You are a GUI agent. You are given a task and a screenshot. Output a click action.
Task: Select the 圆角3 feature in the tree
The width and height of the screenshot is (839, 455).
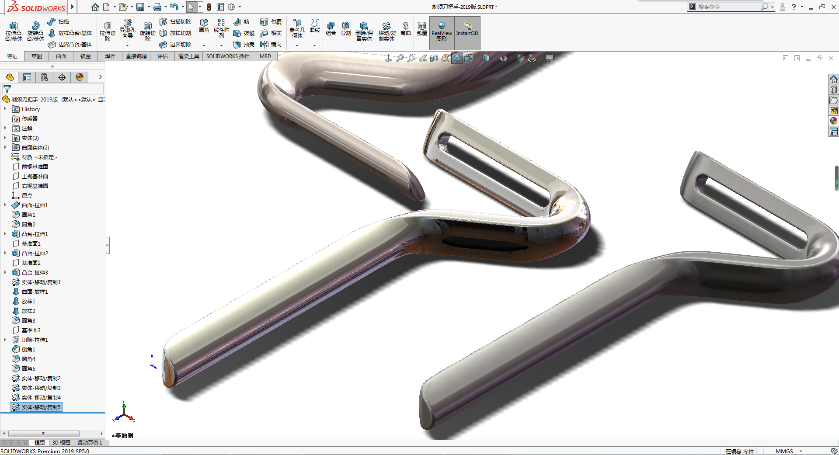[24, 320]
